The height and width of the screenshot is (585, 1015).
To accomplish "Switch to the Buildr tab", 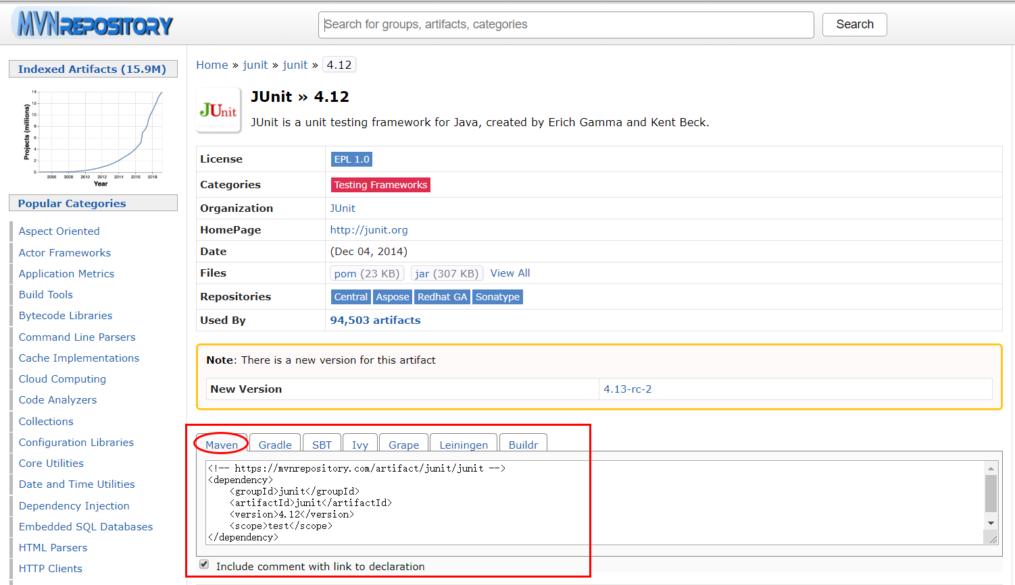I will (523, 445).
